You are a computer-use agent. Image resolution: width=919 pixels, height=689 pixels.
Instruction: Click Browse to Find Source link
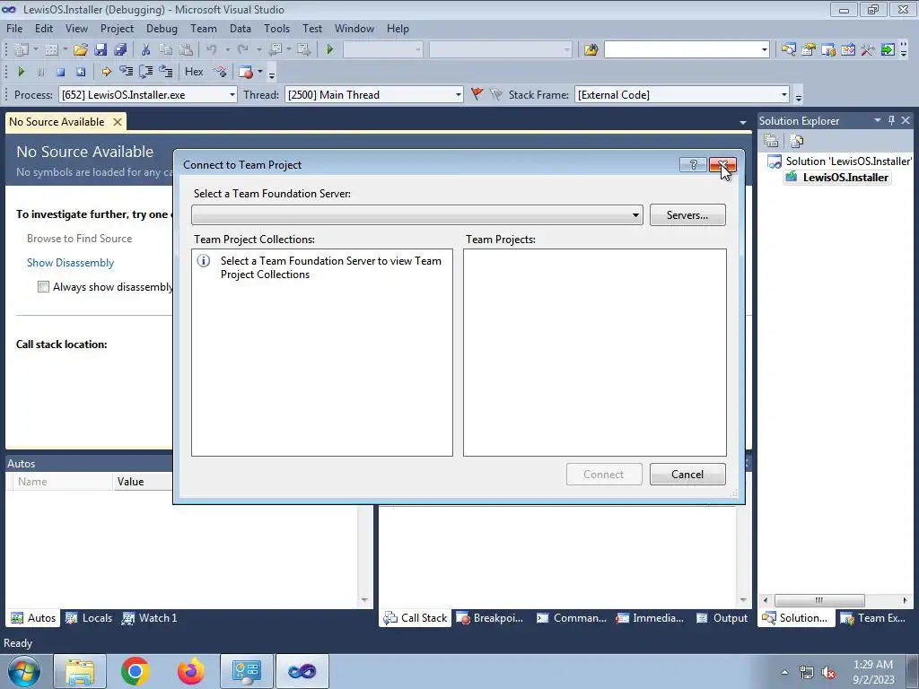79,239
